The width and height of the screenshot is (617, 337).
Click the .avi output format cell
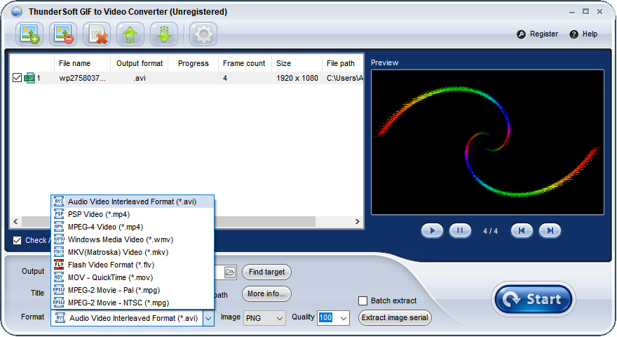pyautogui.click(x=140, y=78)
